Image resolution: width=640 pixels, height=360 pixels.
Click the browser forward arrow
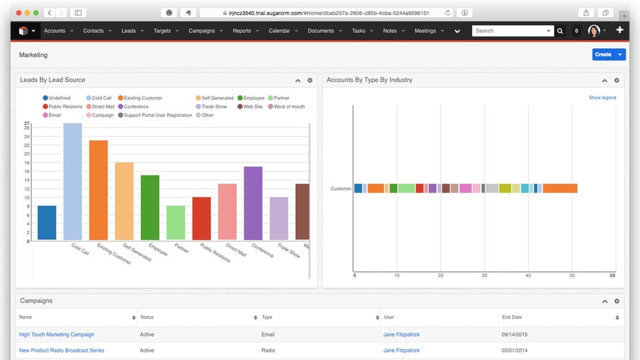62,13
